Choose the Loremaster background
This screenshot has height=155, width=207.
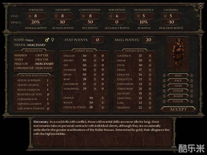pos(24,68)
